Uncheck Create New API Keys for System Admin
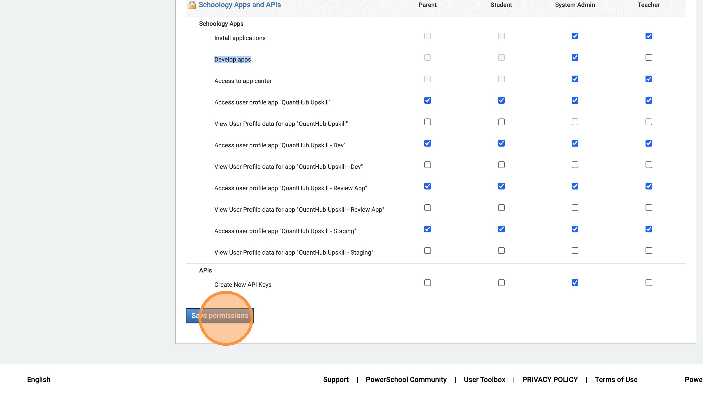Viewport: 703px width, 393px height. click(575, 283)
